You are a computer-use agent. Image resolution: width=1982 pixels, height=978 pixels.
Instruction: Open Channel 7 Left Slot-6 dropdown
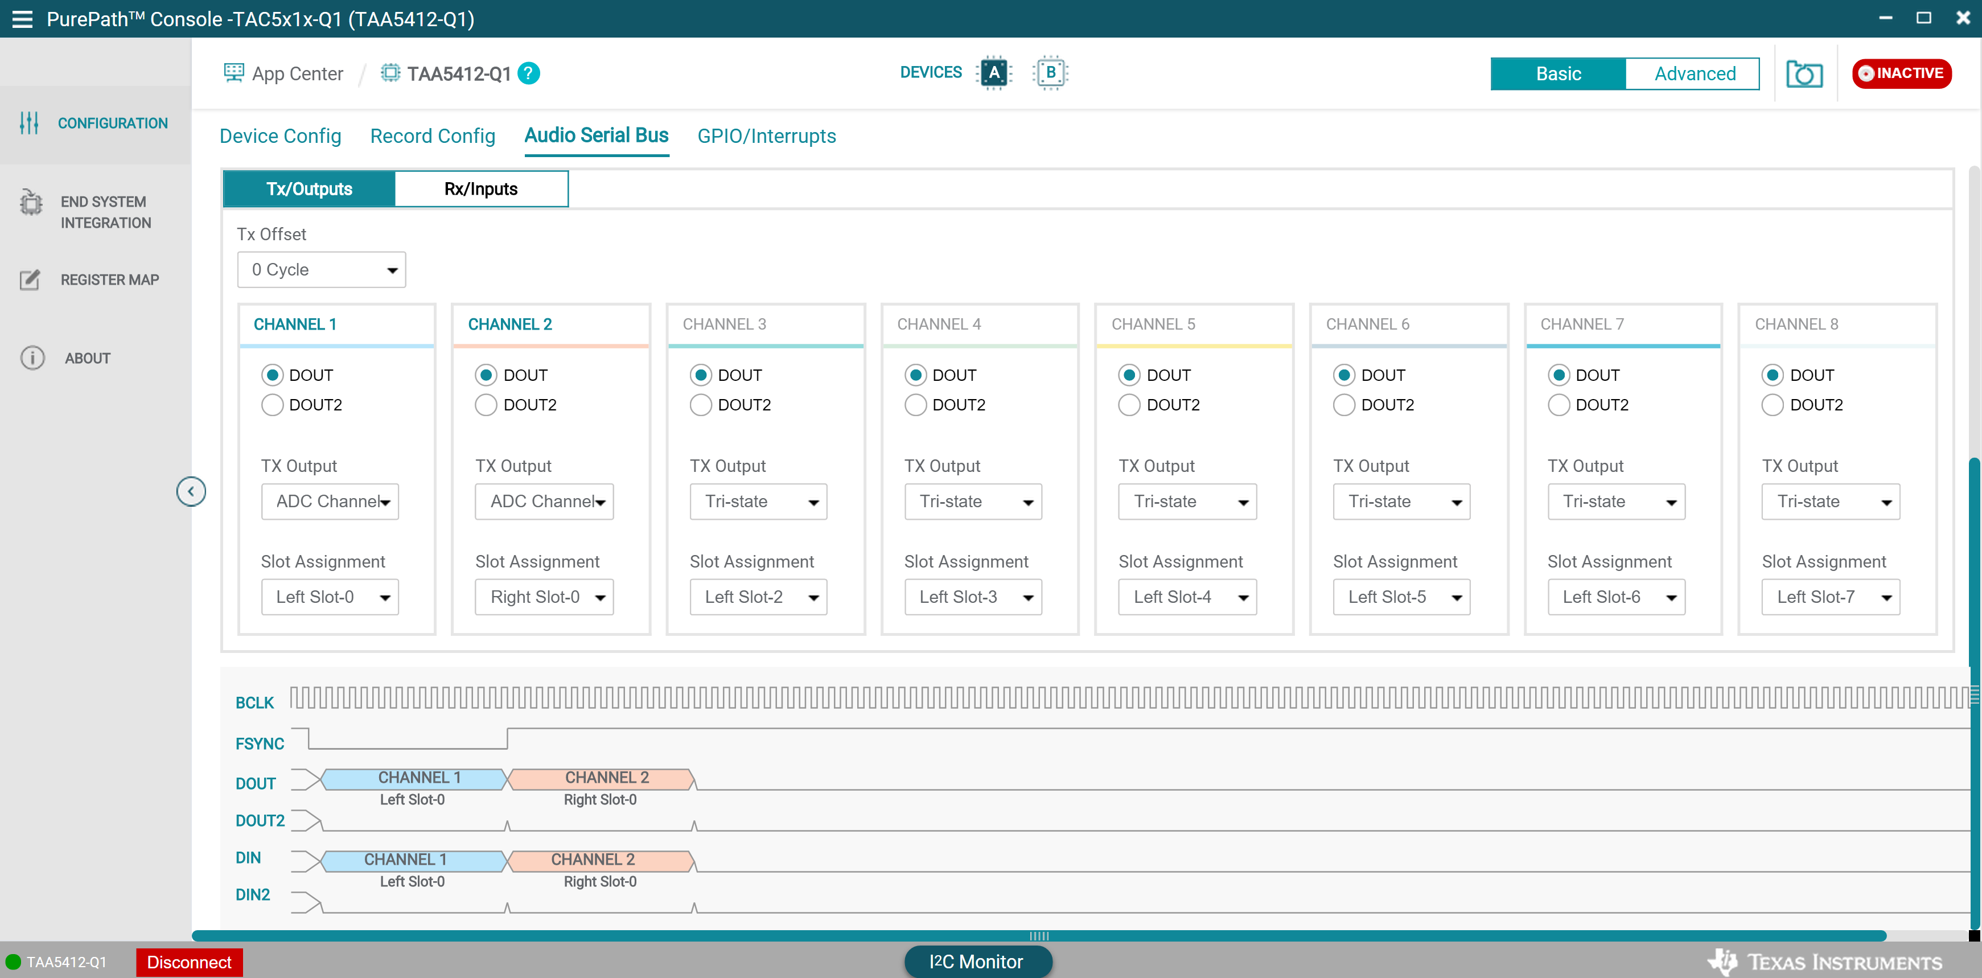click(x=1616, y=597)
